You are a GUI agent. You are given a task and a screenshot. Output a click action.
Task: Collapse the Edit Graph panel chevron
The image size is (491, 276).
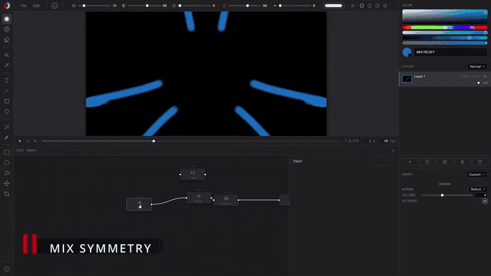(x=393, y=151)
